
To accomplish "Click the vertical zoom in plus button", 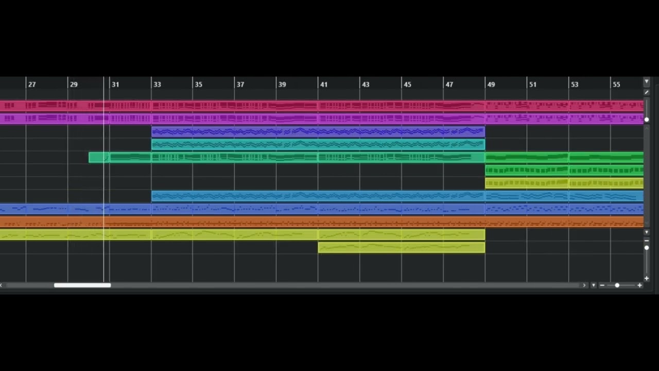I will point(647,278).
